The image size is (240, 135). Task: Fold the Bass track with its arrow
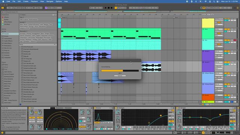click(x=203, y=29)
